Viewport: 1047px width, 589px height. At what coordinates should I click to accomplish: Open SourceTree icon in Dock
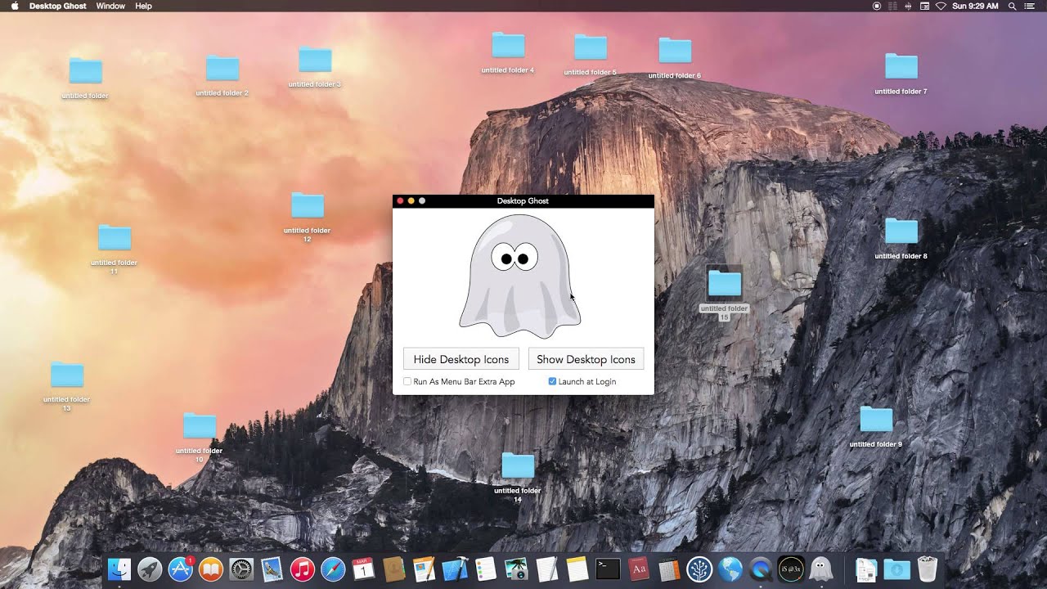point(699,569)
